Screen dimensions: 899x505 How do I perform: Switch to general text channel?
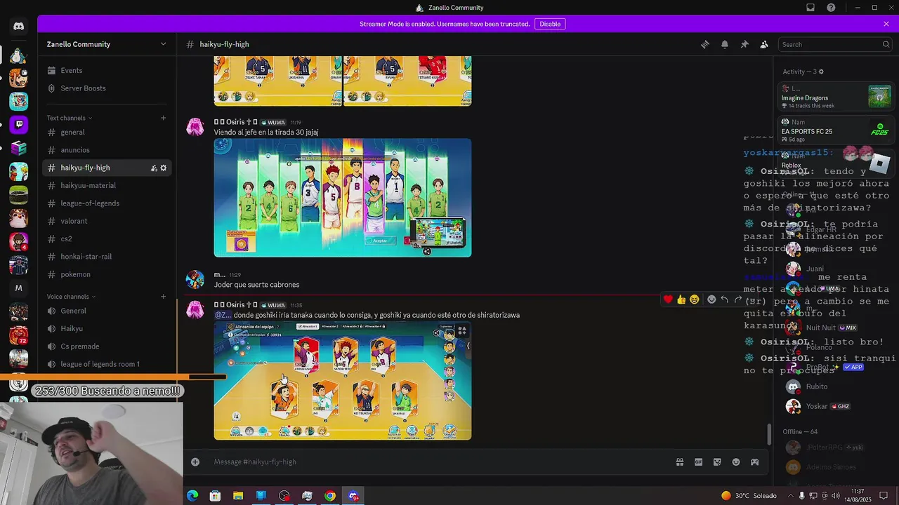pos(107,132)
